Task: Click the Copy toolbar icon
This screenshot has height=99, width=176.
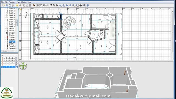Action: pyautogui.click(x=27, y=5)
